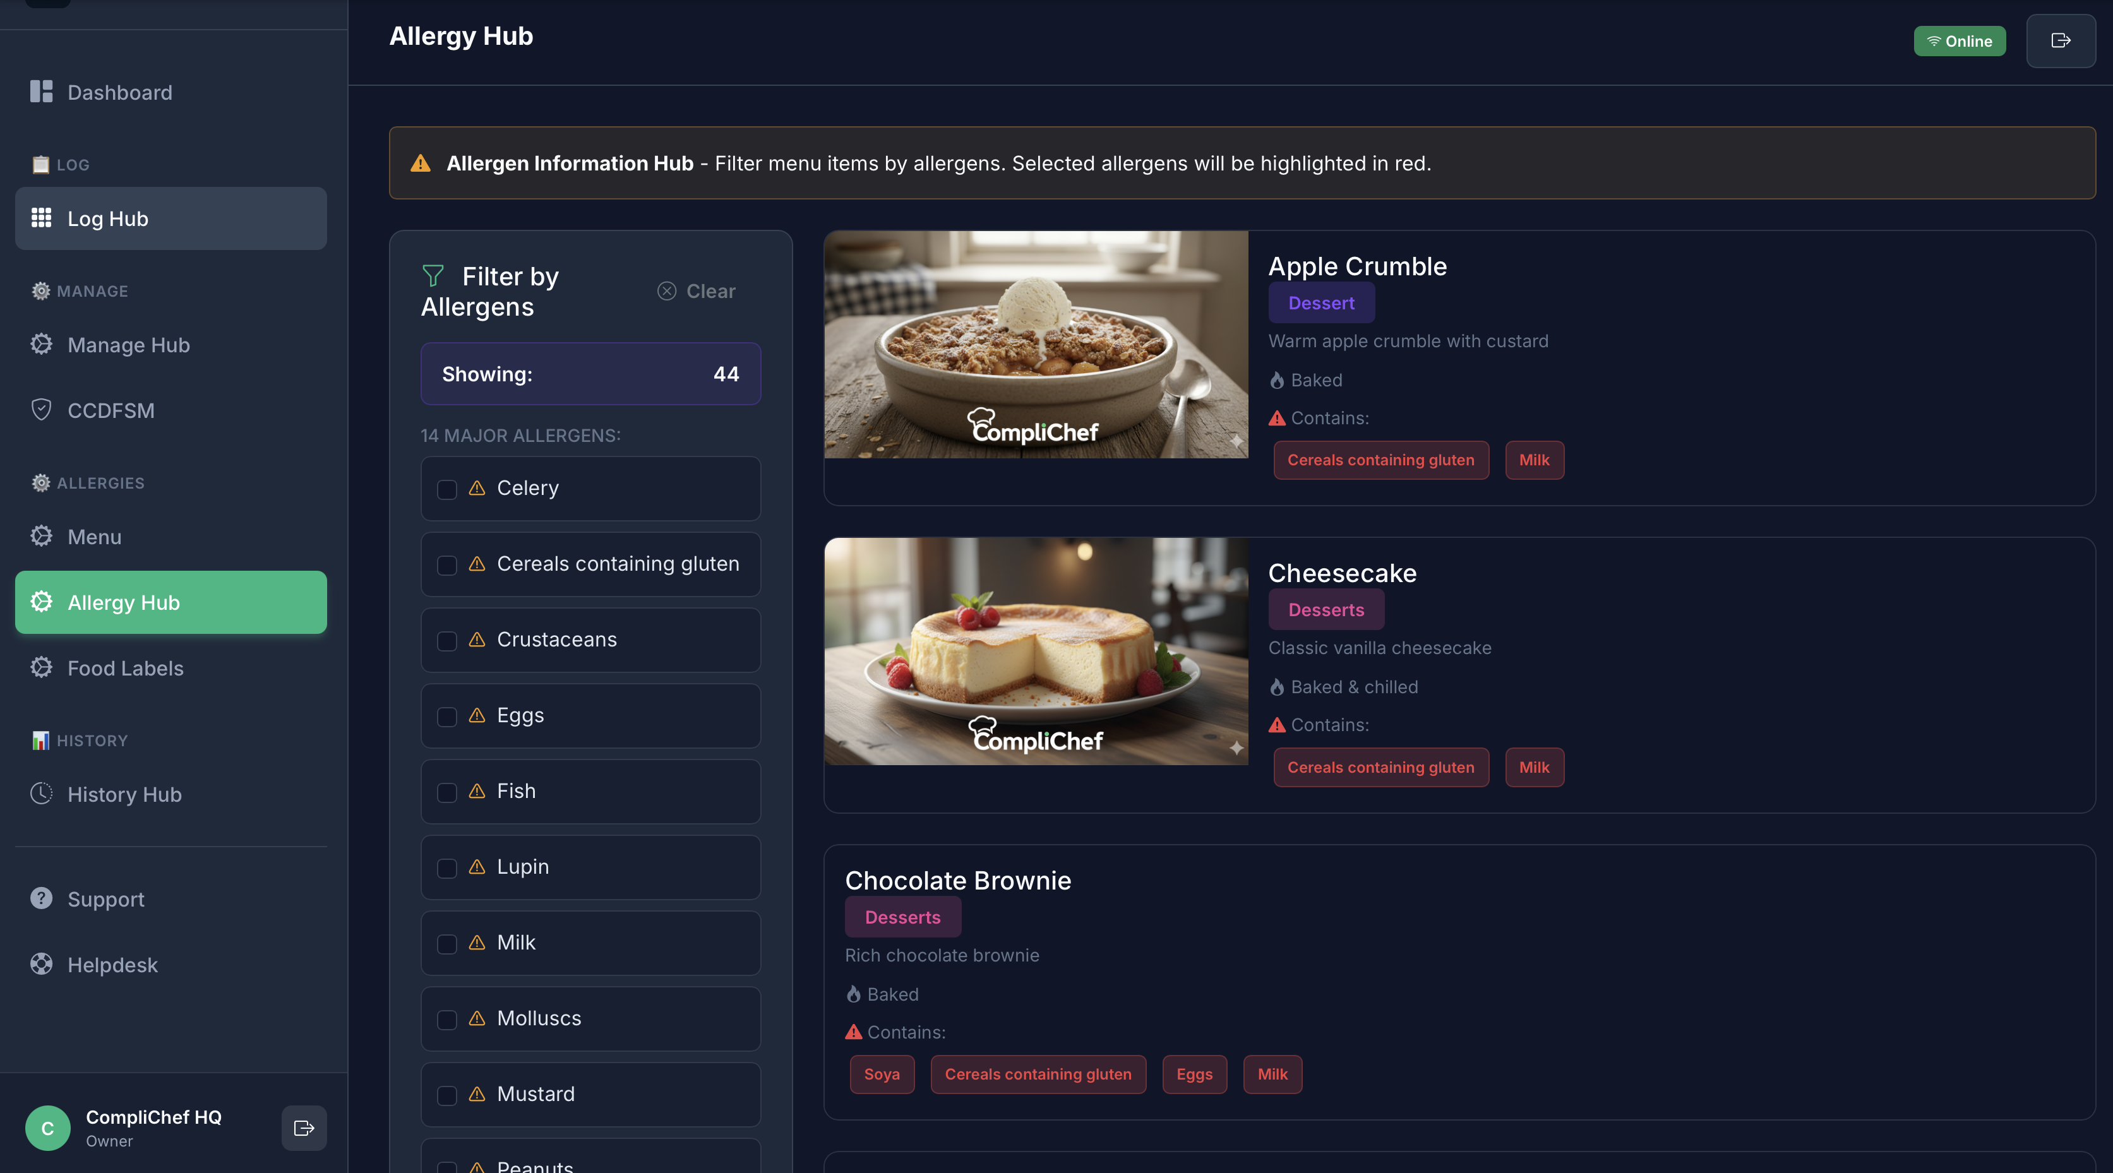Click the History Hub clock icon
Screen dimensions: 2113x1173
42,793
